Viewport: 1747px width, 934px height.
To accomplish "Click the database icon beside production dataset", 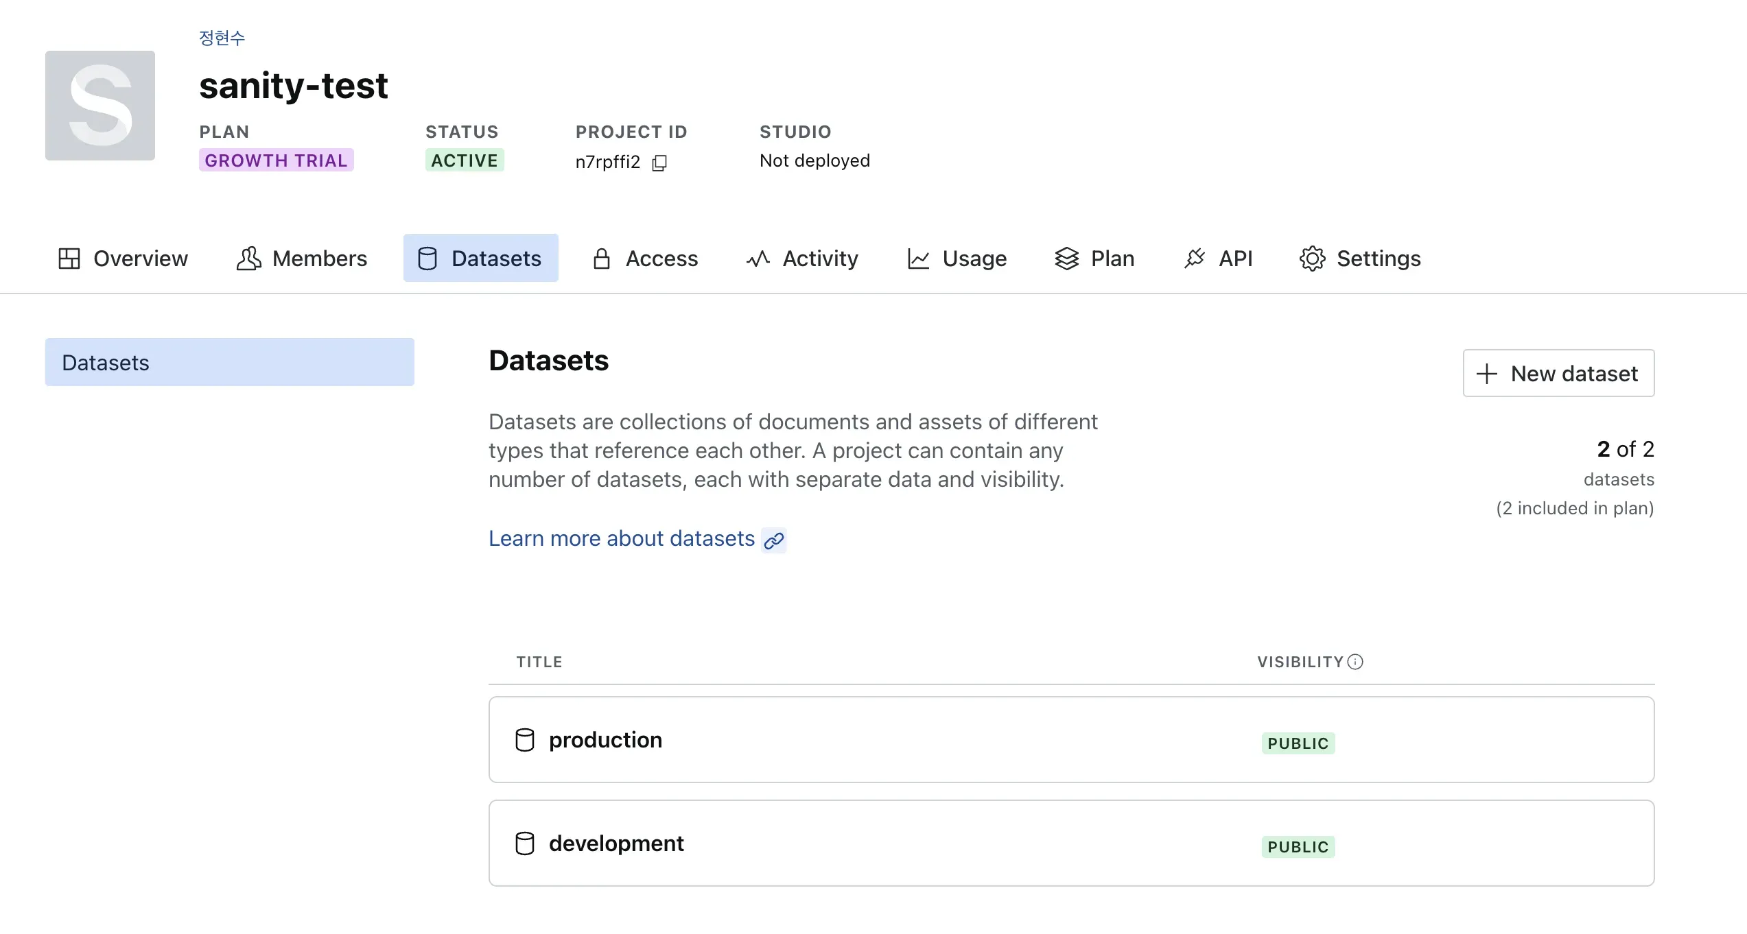I will click(524, 740).
